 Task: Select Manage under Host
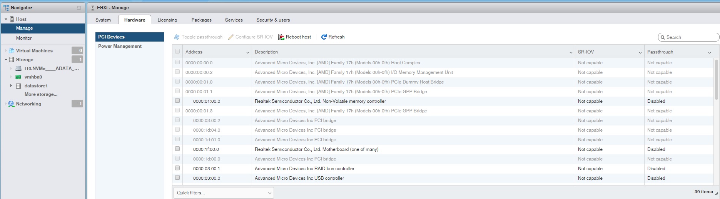point(43,28)
